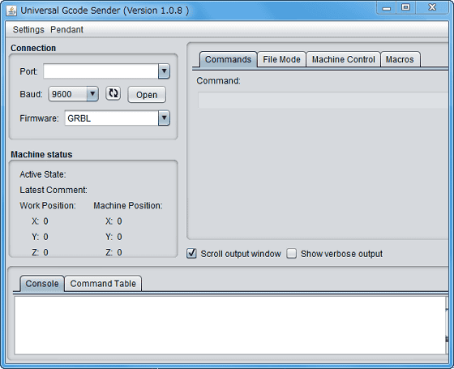Open the Firmware GRBL dropdown

point(164,118)
